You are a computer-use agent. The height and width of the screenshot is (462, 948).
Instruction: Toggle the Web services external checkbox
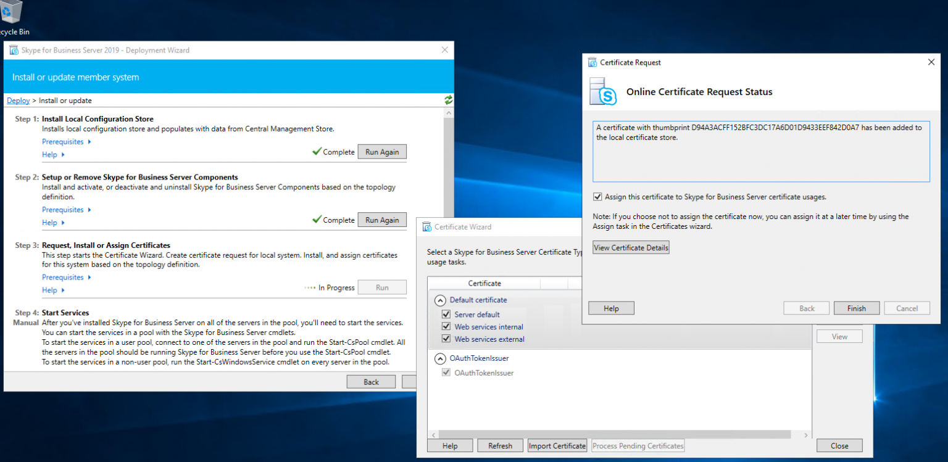pyautogui.click(x=446, y=339)
